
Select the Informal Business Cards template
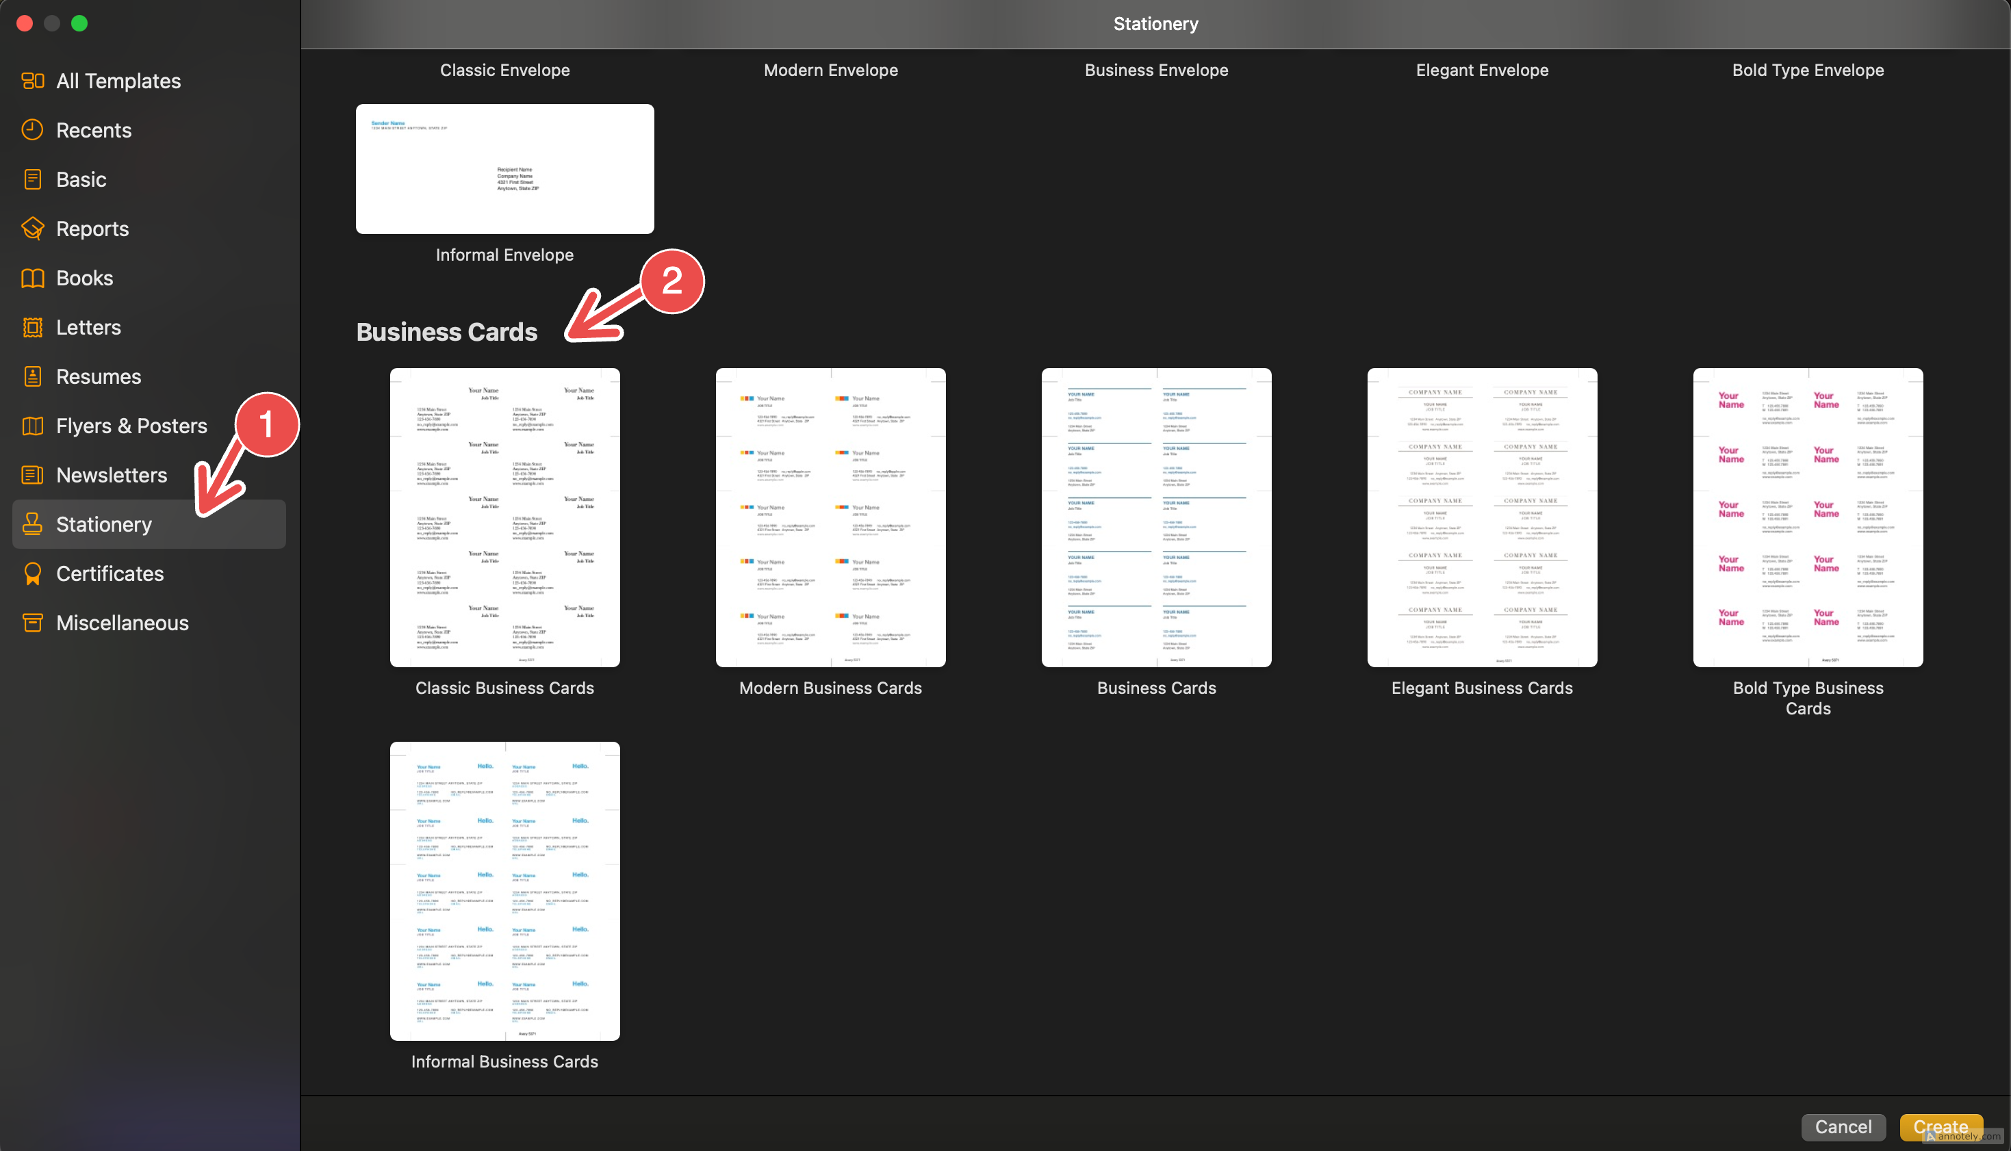pyautogui.click(x=504, y=890)
